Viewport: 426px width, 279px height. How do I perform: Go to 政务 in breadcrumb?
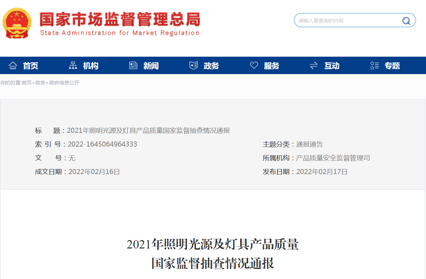[x=40, y=83]
